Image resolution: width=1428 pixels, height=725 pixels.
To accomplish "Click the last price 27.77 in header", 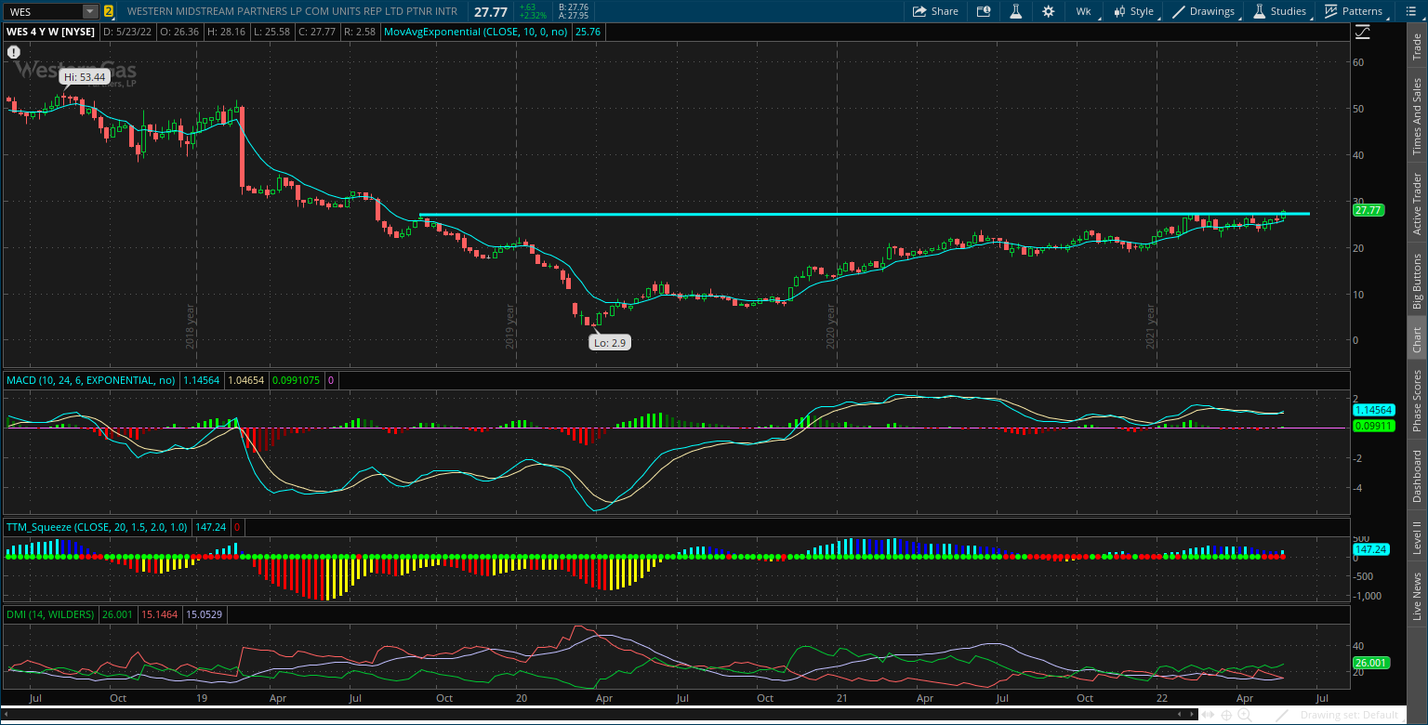I will click(x=490, y=11).
